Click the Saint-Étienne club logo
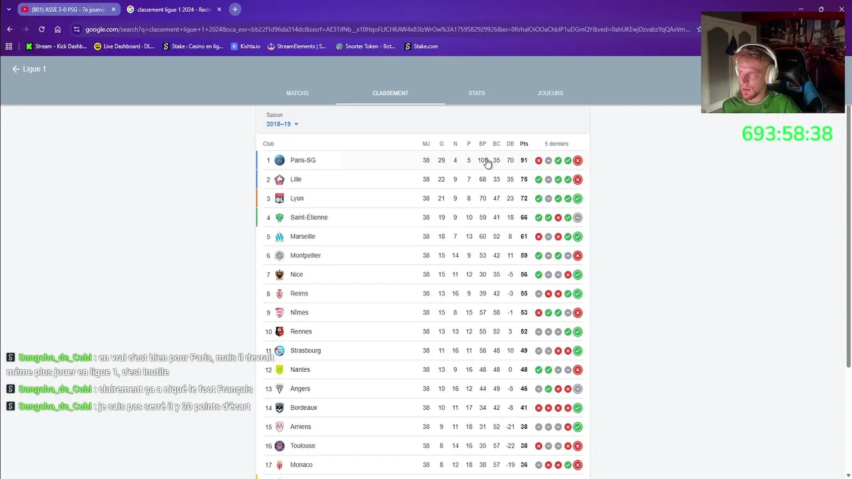Viewport: 852px width, 479px height. tap(280, 218)
